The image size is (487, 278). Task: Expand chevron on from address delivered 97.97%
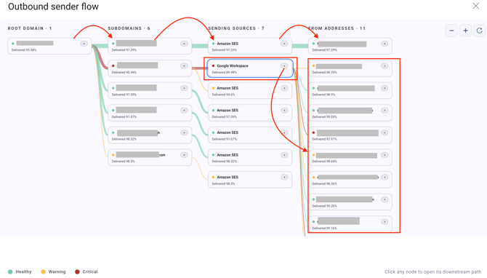[385, 132]
